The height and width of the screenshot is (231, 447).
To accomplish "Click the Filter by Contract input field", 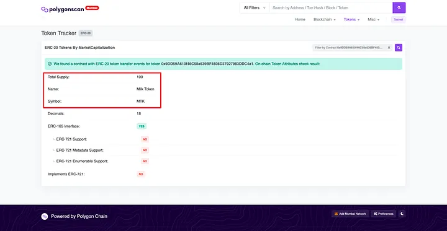I will (353, 48).
